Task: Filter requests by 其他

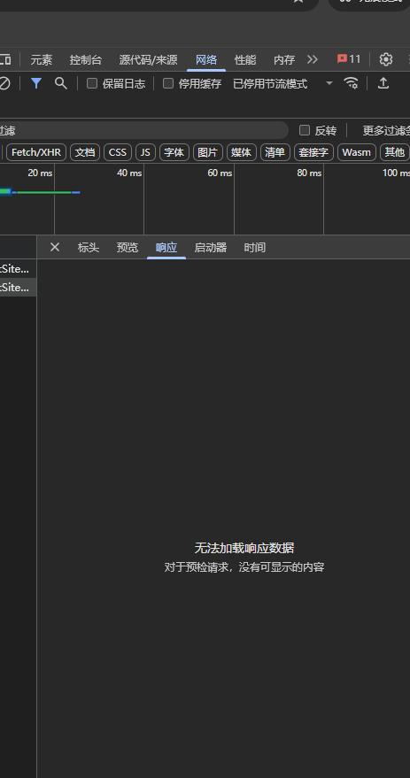Action: pos(395,152)
